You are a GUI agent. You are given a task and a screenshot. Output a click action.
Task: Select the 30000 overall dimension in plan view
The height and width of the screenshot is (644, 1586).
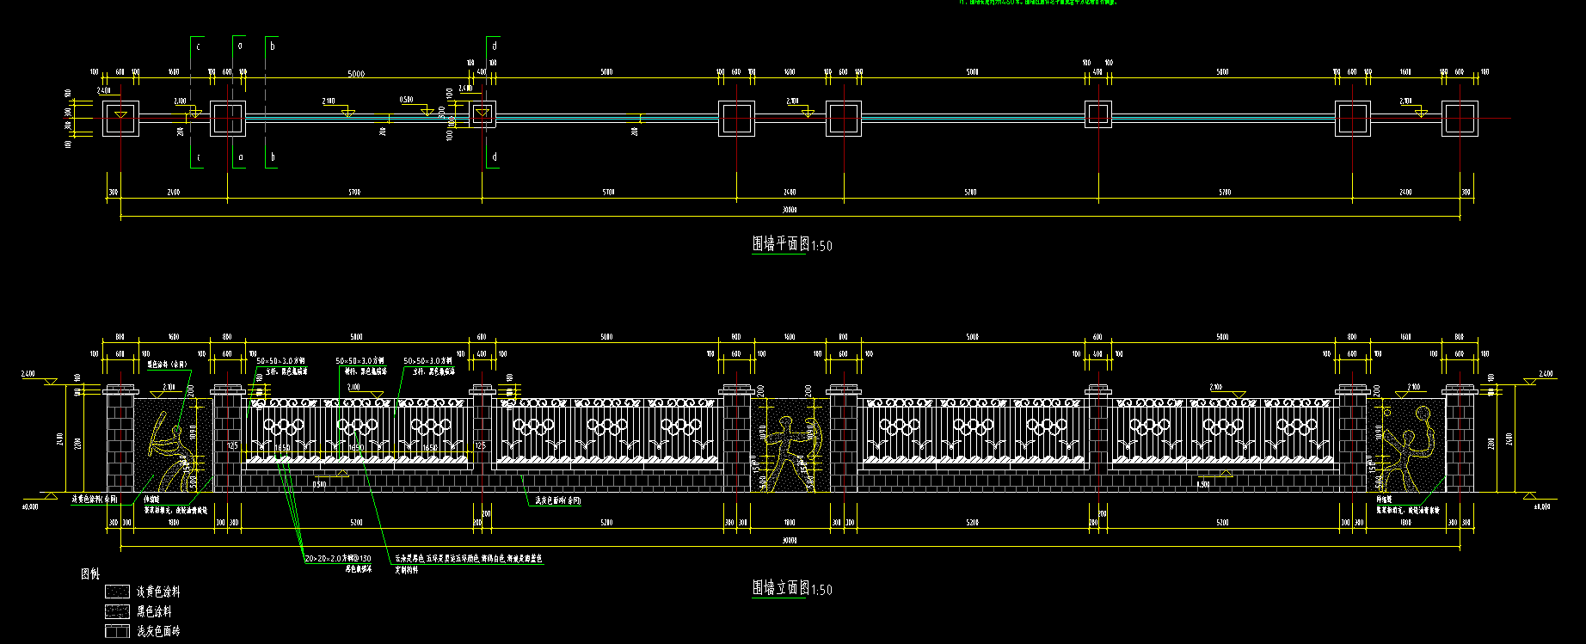(790, 209)
